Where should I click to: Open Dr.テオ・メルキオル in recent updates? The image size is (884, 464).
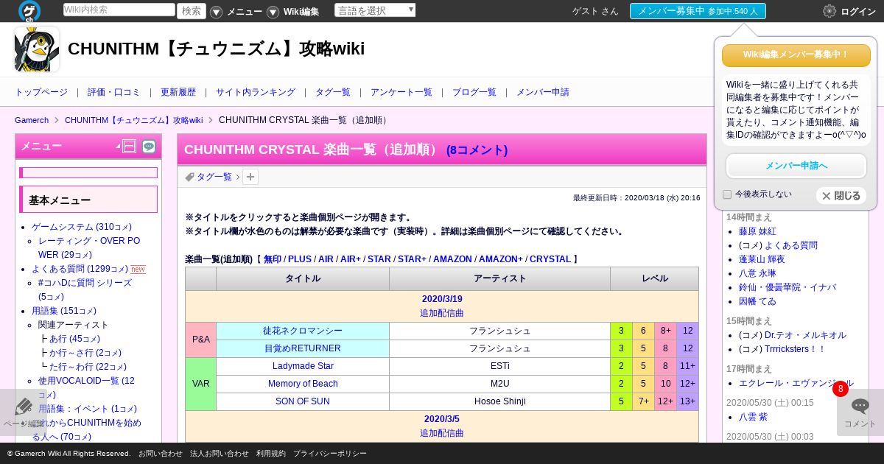(805, 335)
